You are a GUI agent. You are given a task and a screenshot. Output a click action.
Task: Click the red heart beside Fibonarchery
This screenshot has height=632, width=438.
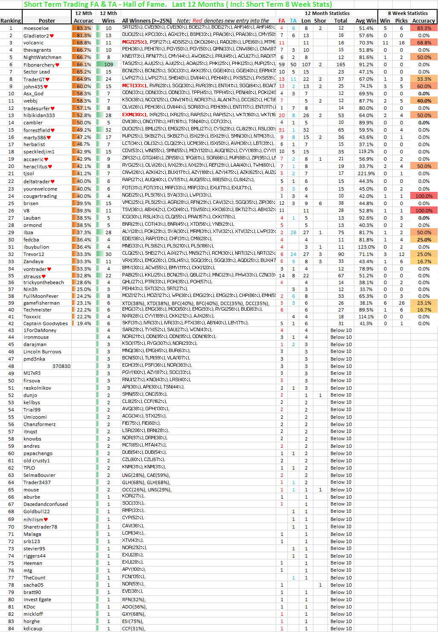pyautogui.click(x=57, y=65)
